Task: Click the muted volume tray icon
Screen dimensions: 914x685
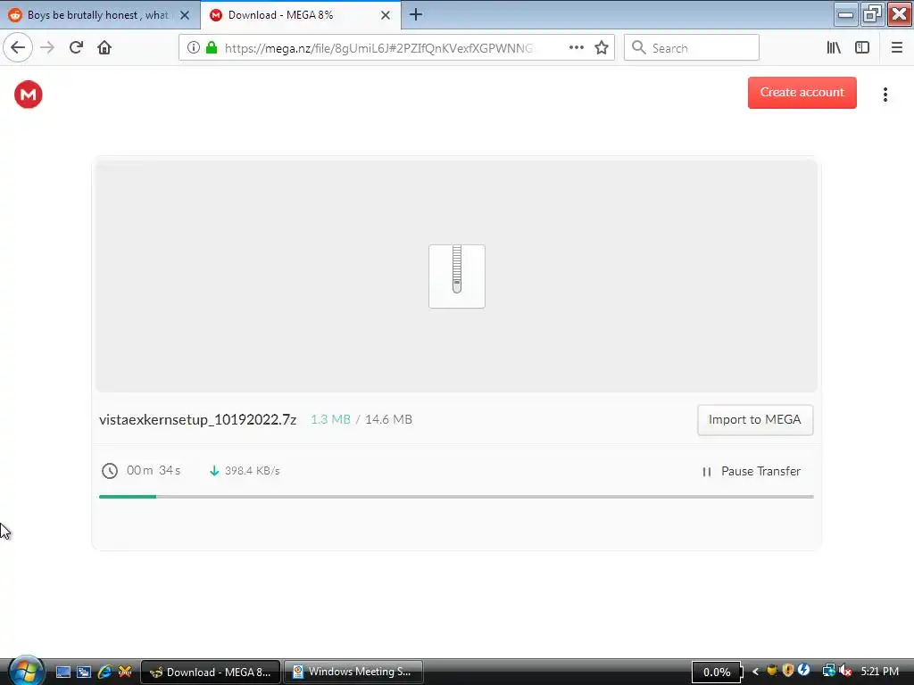Action: [845, 671]
